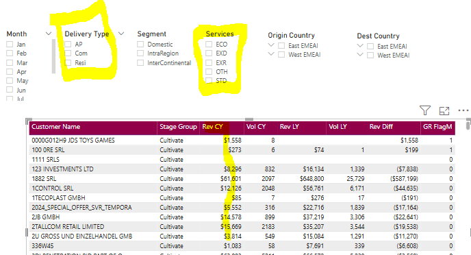Tick the ECO services checkbox
471x255 pixels.
209,44
